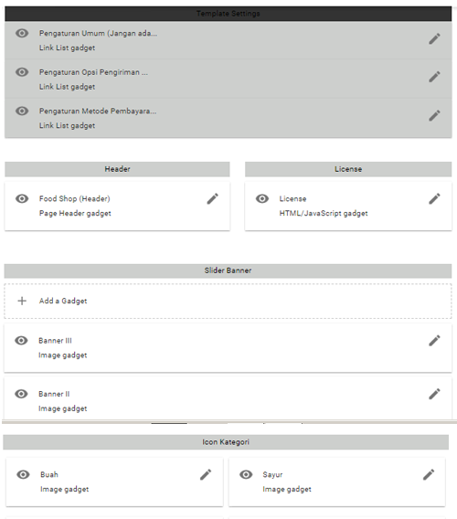This screenshot has height=519, width=457.
Task: Toggle Banner III visibility eye
Action: click(x=21, y=340)
